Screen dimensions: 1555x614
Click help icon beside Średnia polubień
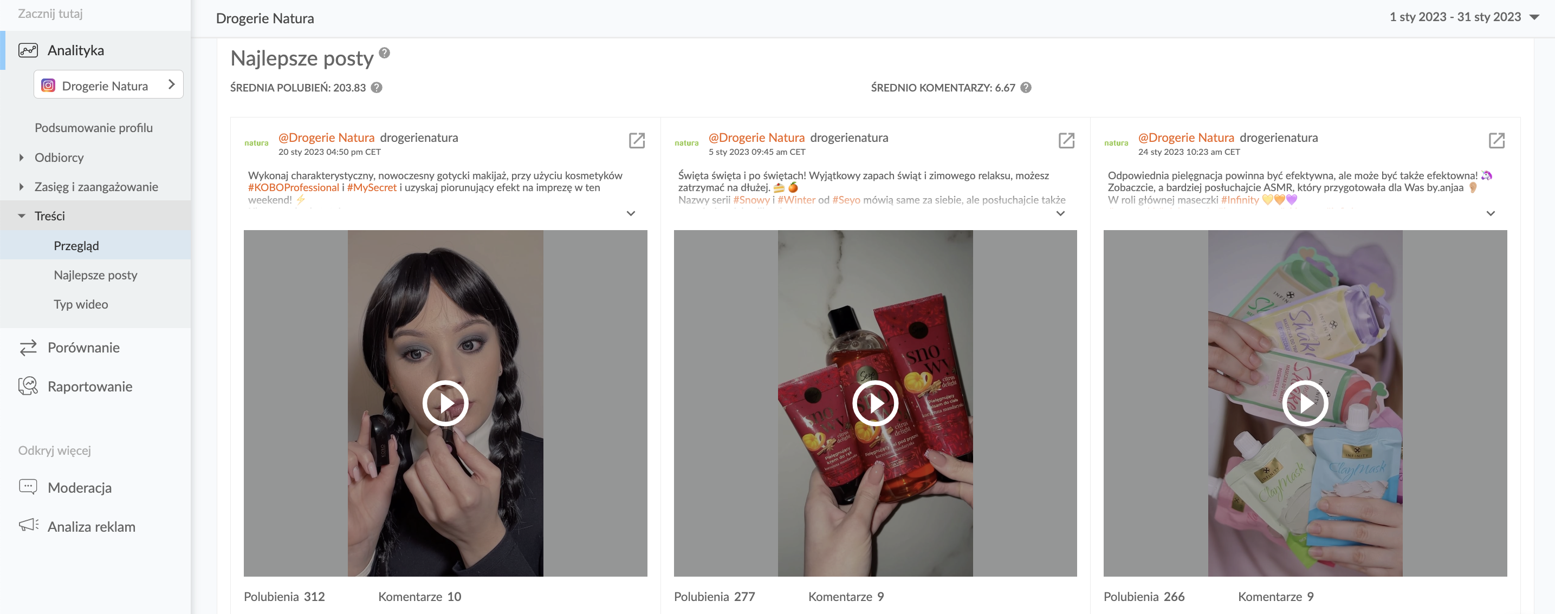[377, 88]
